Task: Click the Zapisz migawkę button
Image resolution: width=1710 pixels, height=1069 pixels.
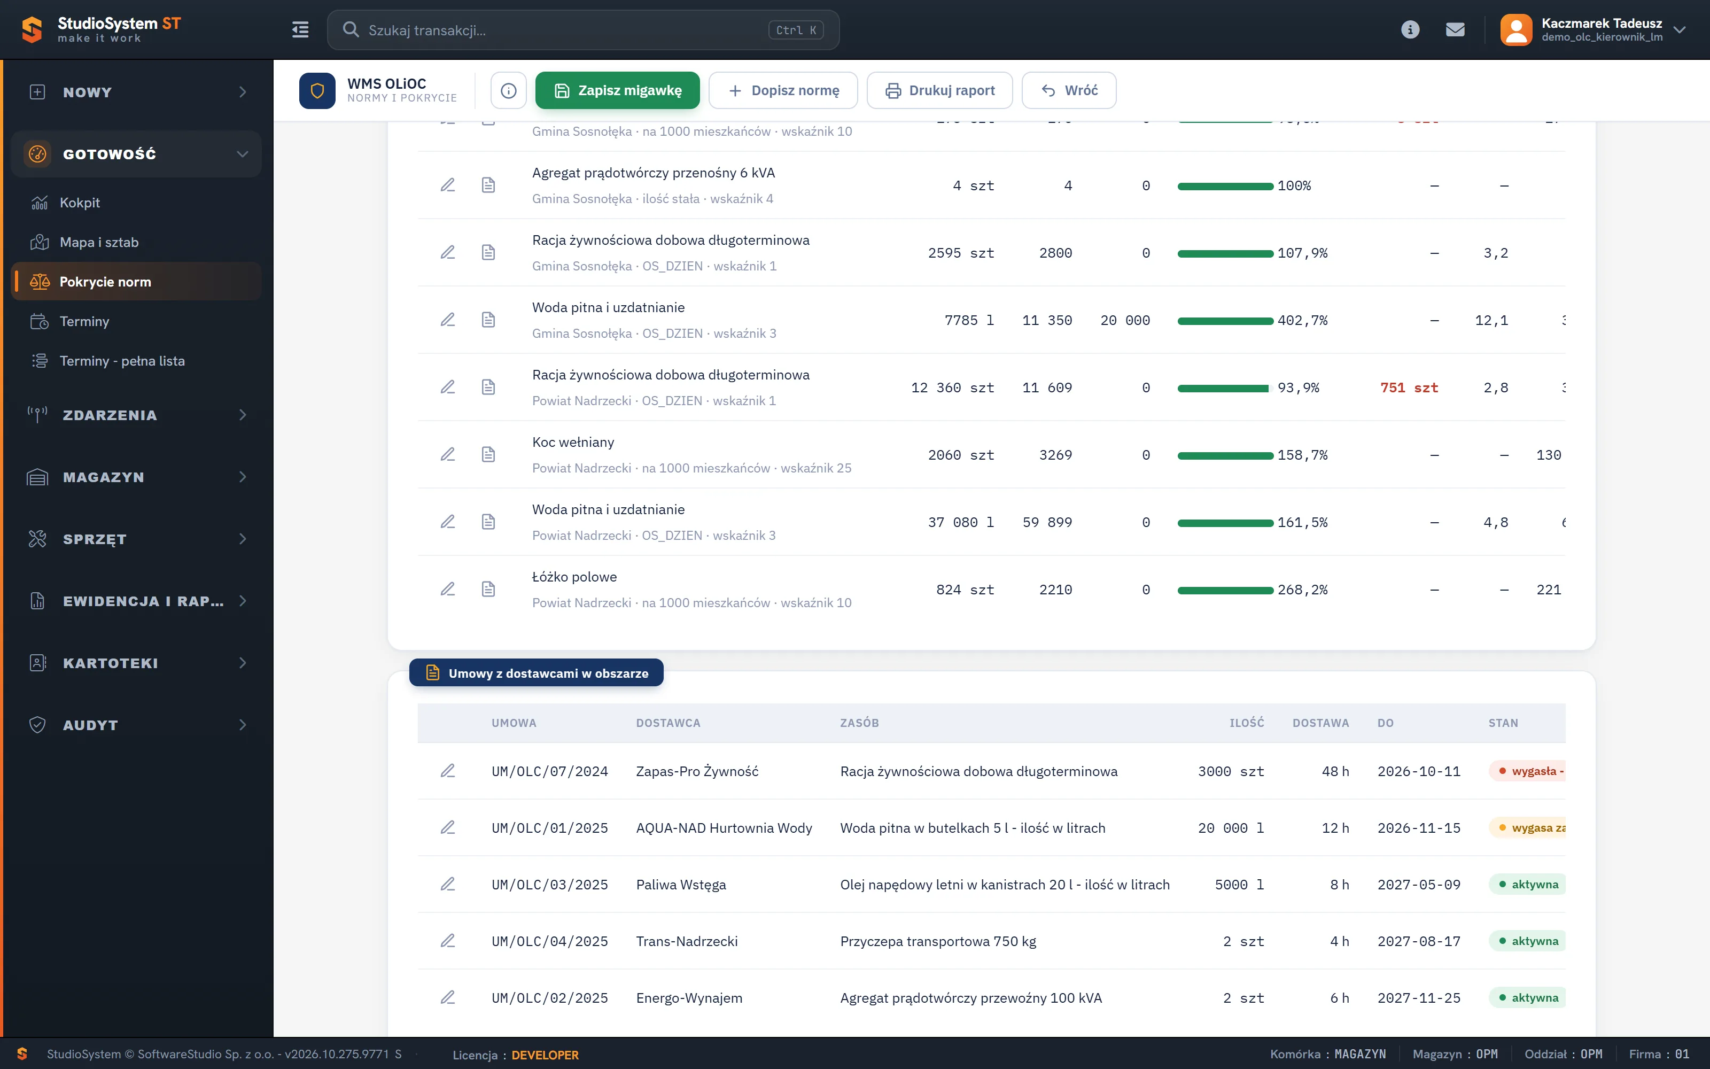Action: [x=618, y=90]
